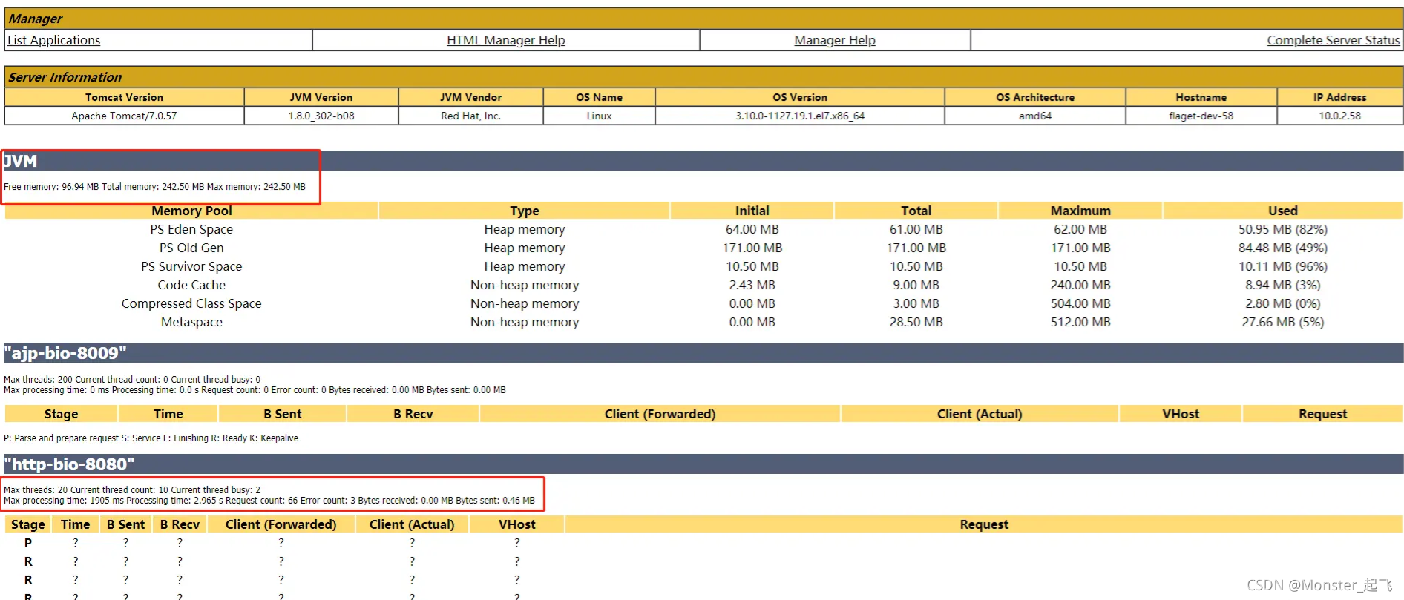Open Complete Server Status link
1404x600 pixels.
tap(1334, 40)
